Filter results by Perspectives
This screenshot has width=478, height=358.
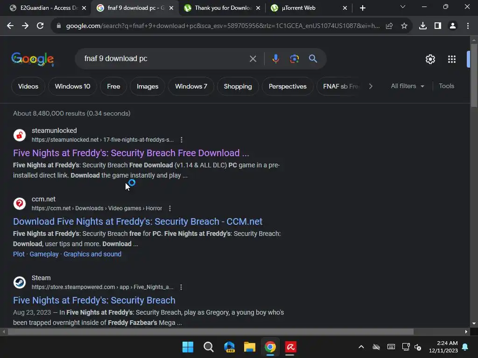[x=288, y=86]
